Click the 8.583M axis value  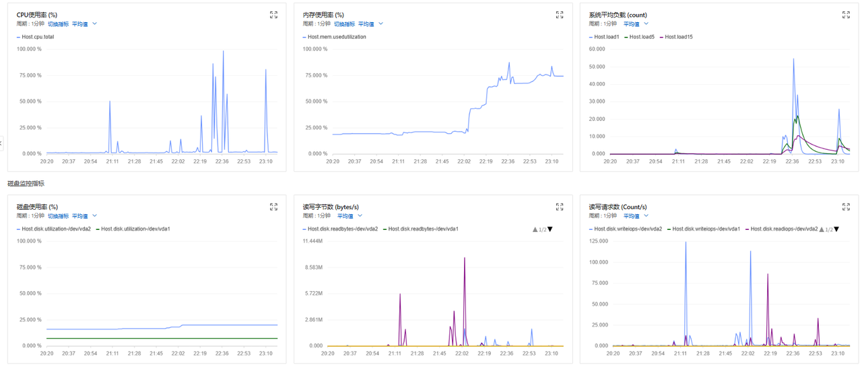pos(314,267)
